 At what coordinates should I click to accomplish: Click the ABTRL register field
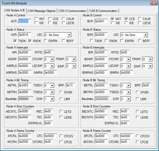click(25, 85)
